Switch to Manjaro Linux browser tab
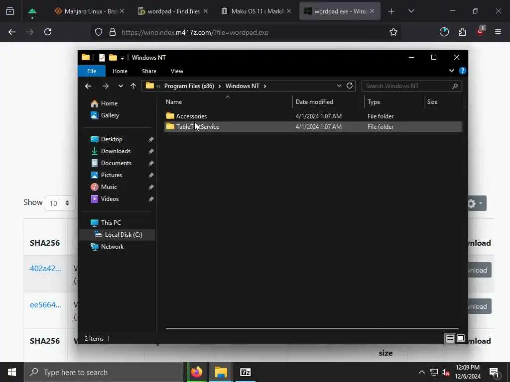 [x=90, y=11]
